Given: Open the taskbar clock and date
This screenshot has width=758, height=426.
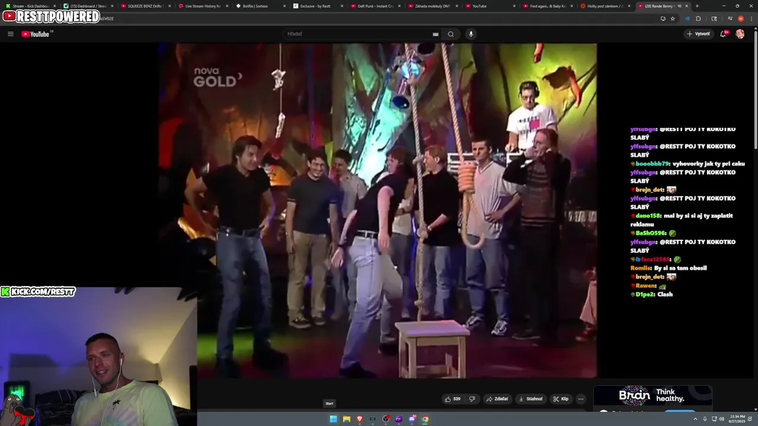Looking at the screenshot, I should pyautogui.click(x=737, y=419).
